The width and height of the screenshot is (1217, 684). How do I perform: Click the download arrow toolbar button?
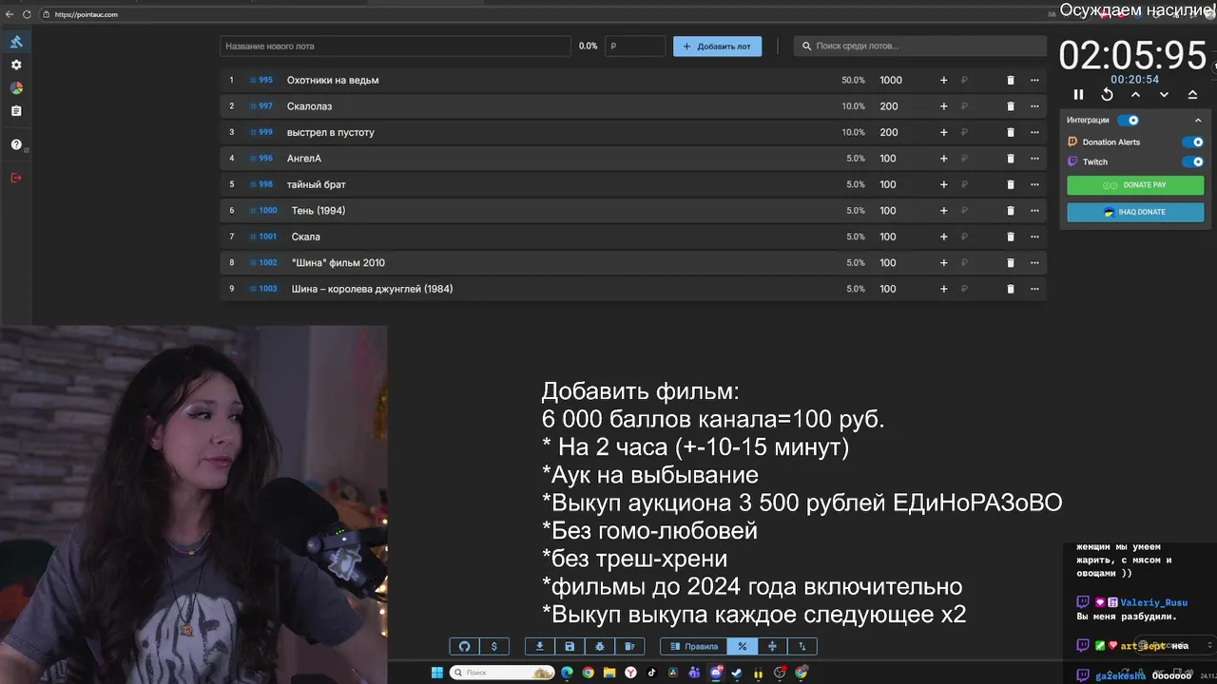tap(540, 646)
